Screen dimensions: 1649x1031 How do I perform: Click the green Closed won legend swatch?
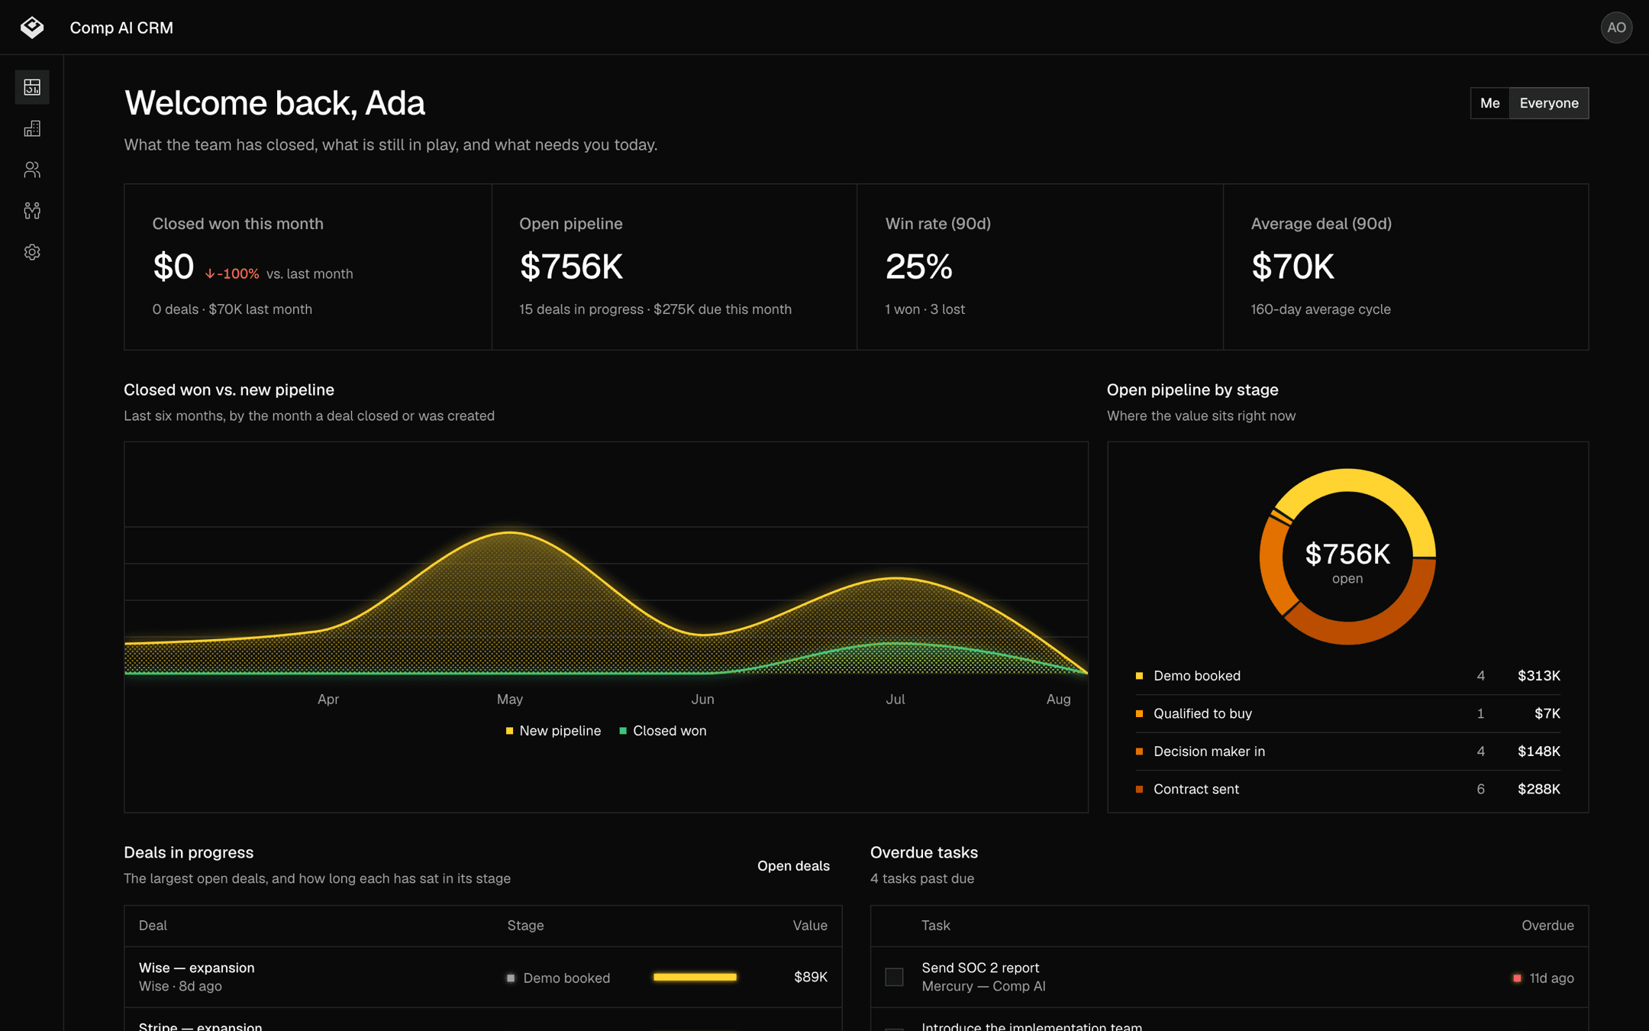pos(623,731)
